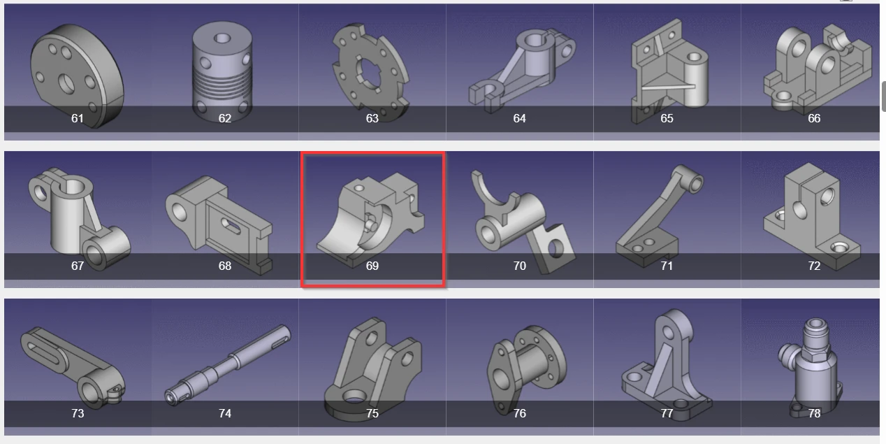Click the vertical scrollbar handle
This screenshot has width=886, height=444.
coord(883,96)
